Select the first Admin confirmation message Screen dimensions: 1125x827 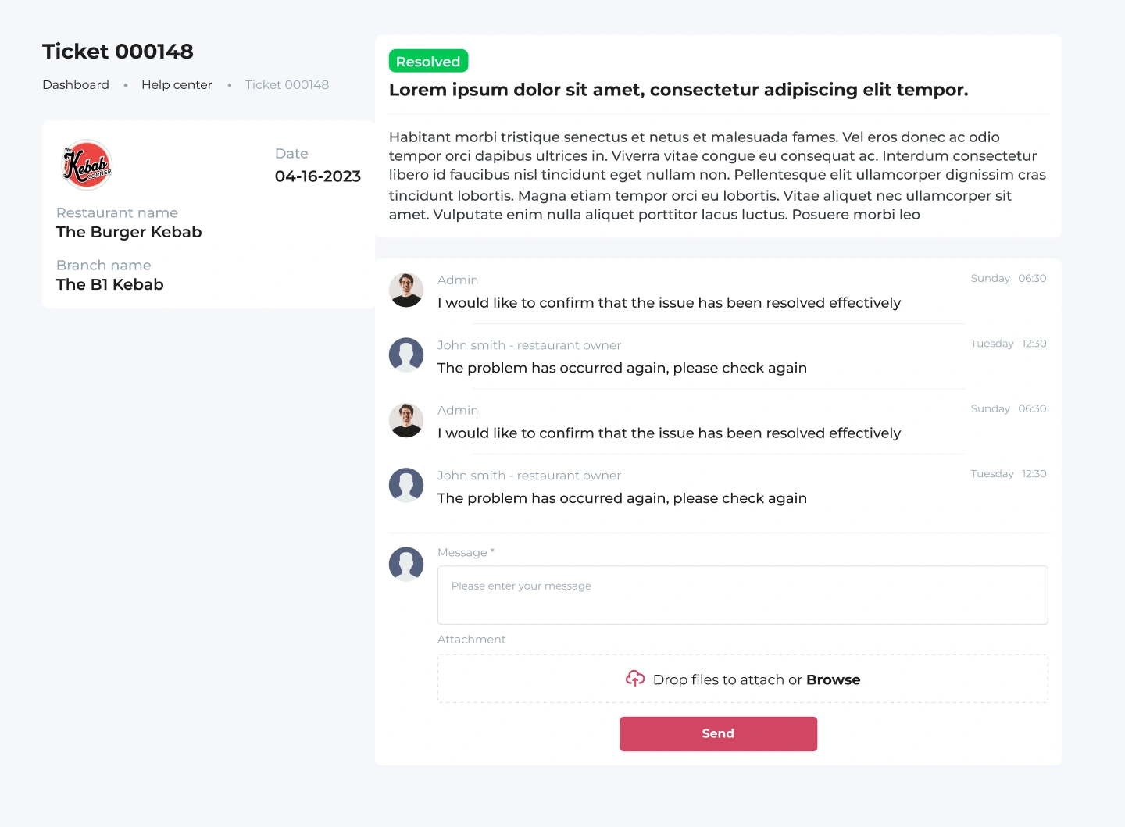click(669, 303)
